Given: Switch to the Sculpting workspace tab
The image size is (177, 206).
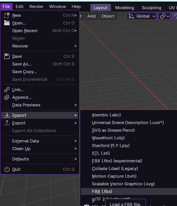Looking at the screenshot, I should pyautogui.click(x=151, y=8).
